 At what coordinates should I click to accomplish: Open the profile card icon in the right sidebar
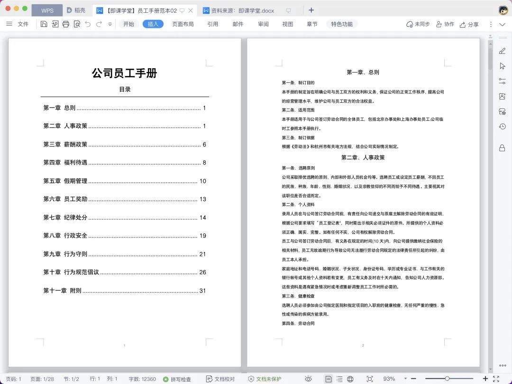[x=502, y=96]
